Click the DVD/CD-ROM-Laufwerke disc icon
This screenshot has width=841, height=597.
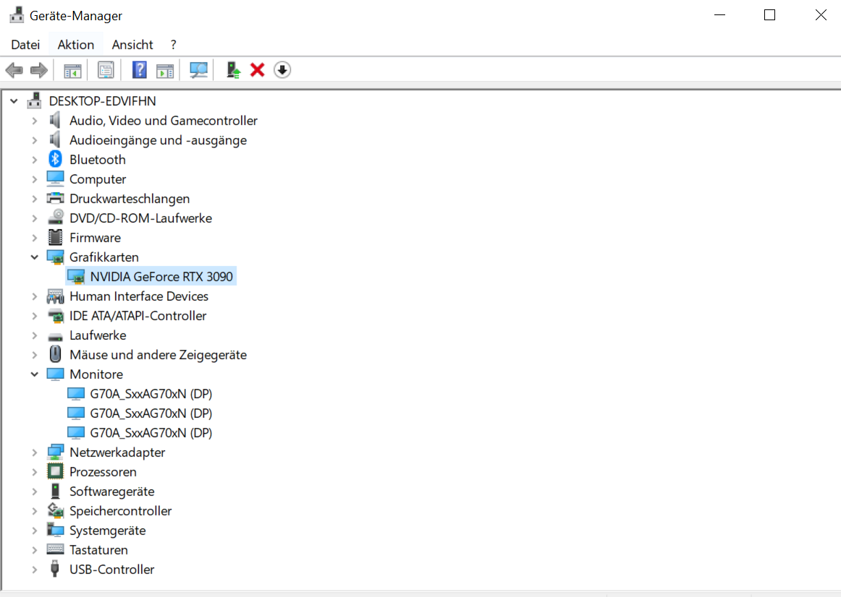(55, 218)
